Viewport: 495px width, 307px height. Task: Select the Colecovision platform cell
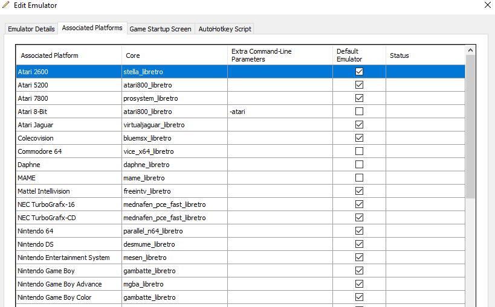tap(69, 138)
